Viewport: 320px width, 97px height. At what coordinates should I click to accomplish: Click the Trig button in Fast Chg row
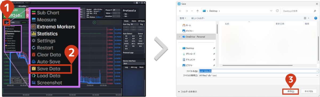pos(141,24)
